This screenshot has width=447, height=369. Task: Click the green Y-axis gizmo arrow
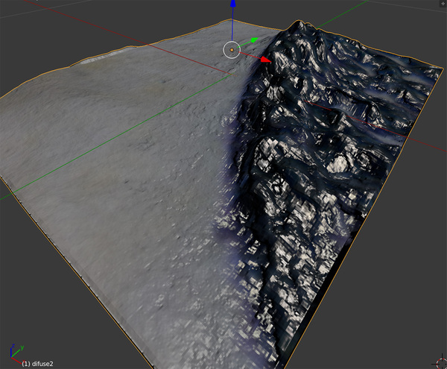(255, 40)
